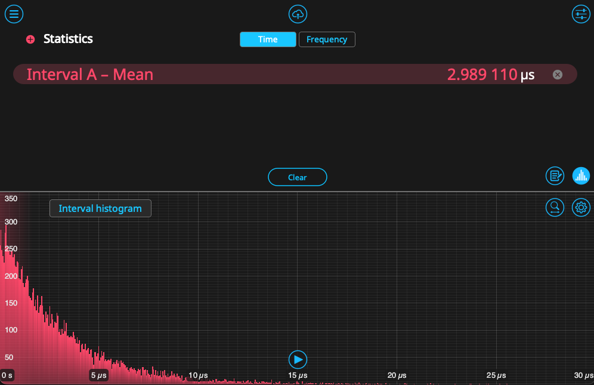
Task: Open the Interval histogram selector
Action: tap(100, 208)
